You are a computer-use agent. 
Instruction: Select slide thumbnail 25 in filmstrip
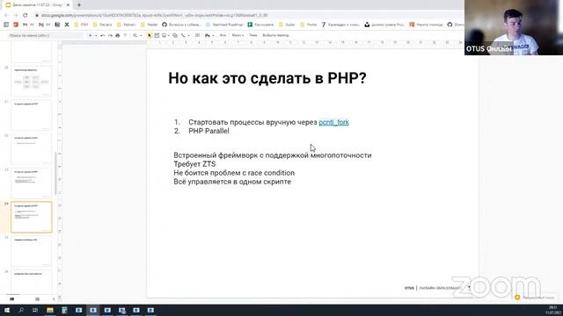tap(32, 251)
